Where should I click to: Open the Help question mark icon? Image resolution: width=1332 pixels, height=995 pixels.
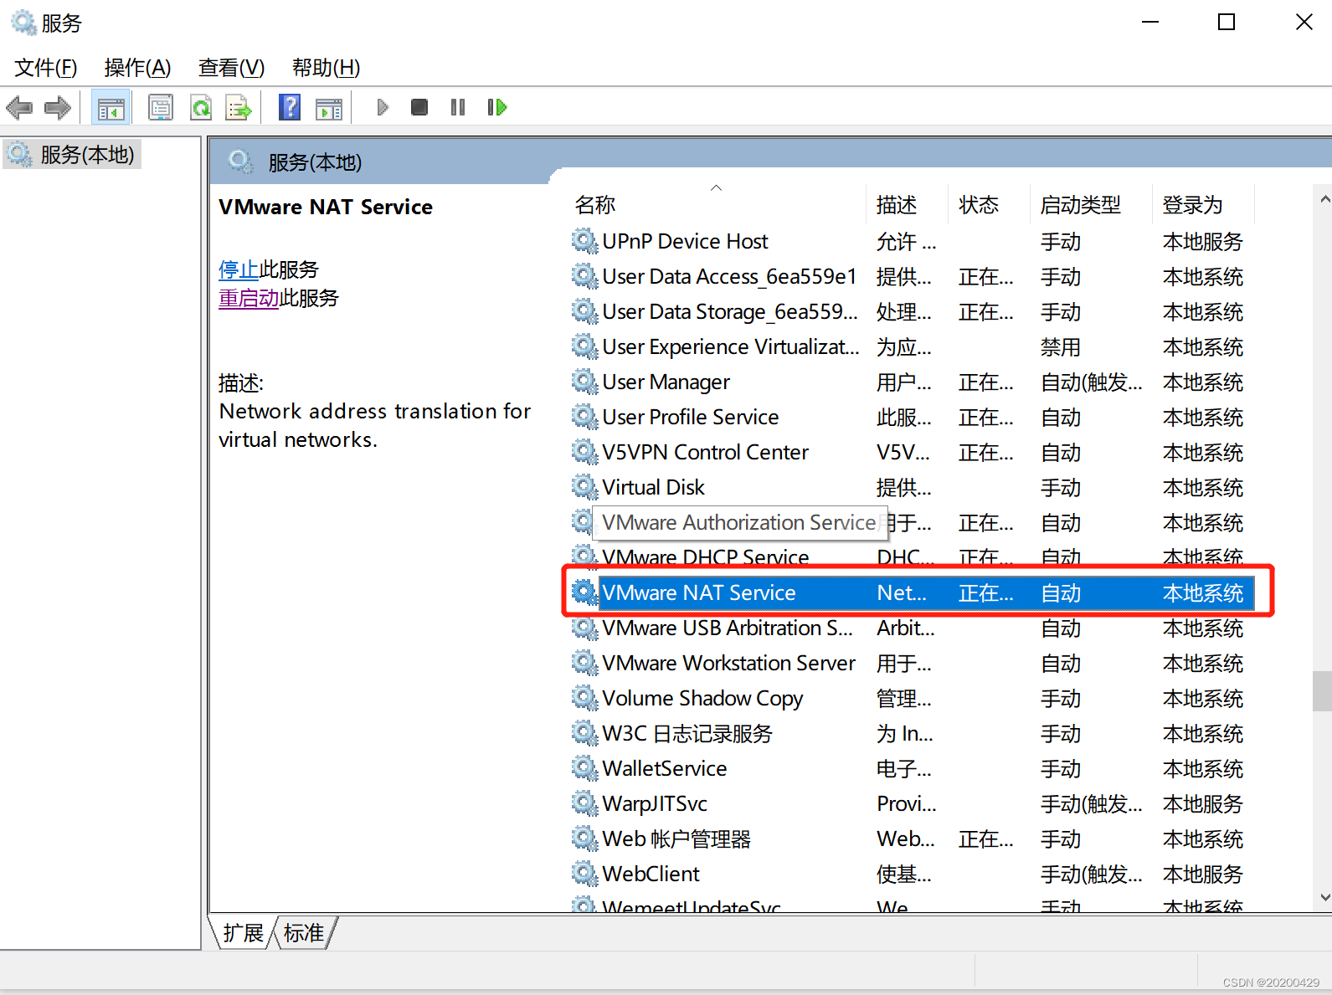(x=290, y=107)
